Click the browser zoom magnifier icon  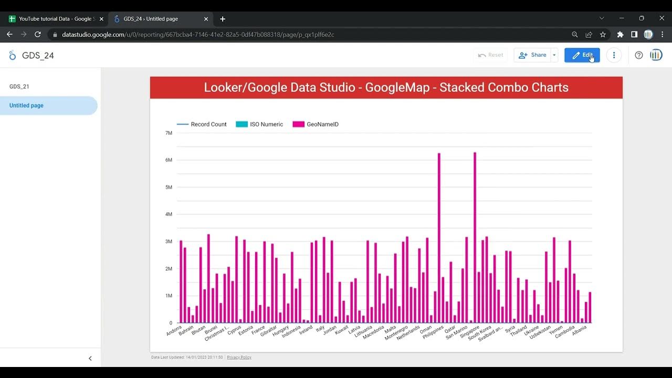tap(575, 35)
